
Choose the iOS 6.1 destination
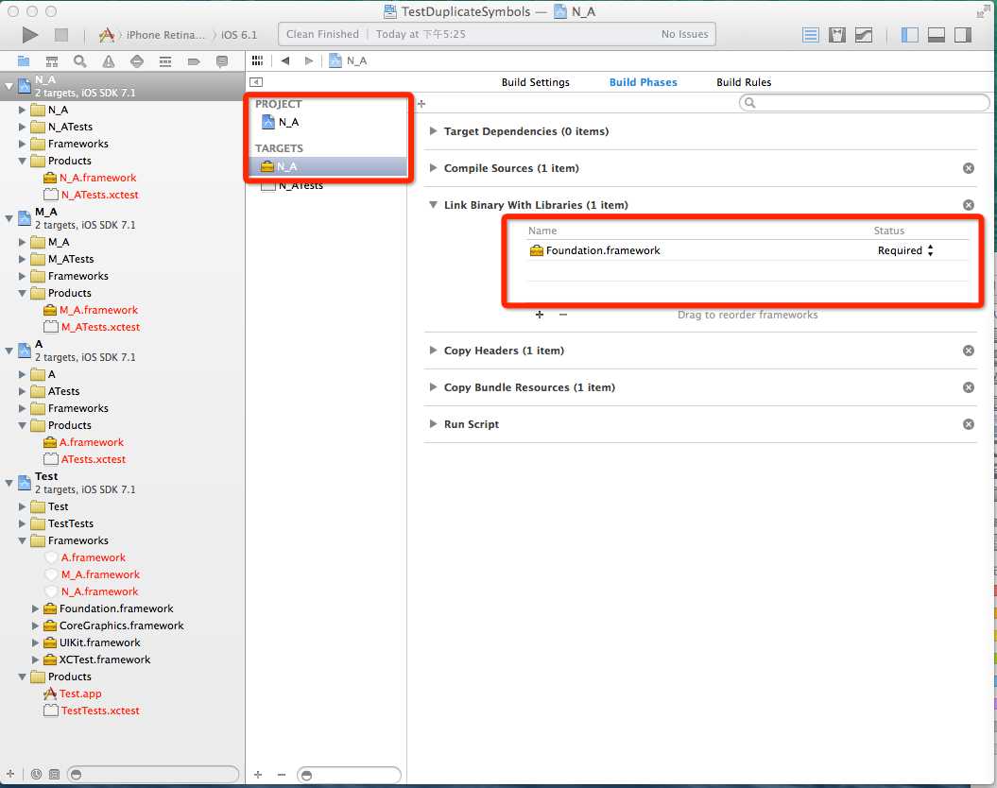pyautogui.click(x=239, y=35)
